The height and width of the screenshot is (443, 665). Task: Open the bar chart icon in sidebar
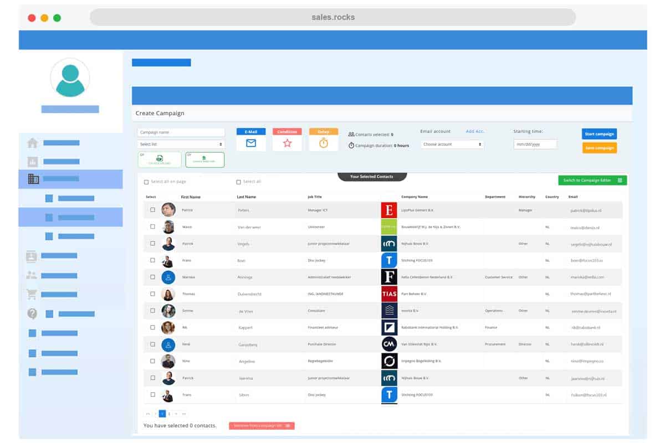click(x=33, y=162)
